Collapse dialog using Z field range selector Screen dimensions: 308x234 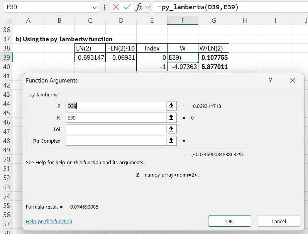171,106
